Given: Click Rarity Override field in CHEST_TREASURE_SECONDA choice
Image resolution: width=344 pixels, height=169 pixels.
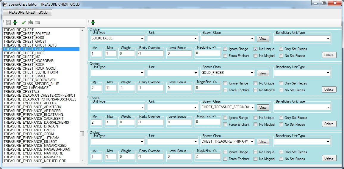Looking at the screenshot, I should 150,122.
